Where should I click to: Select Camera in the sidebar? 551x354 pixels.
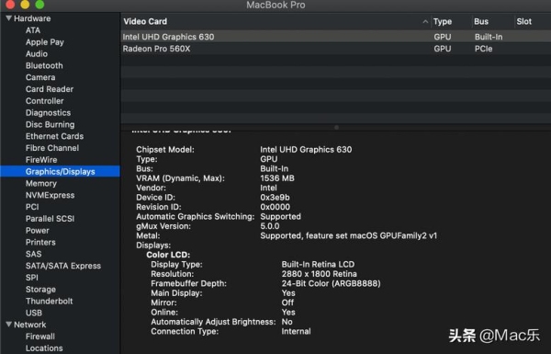click(40, 77)
